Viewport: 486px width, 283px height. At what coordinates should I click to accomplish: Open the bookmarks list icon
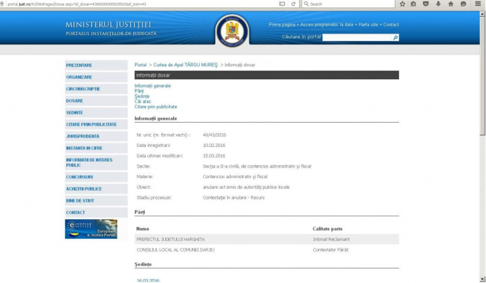click(414, 4)
